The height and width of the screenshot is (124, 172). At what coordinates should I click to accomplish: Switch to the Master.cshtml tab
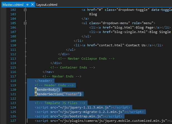(x=13, y=5)
